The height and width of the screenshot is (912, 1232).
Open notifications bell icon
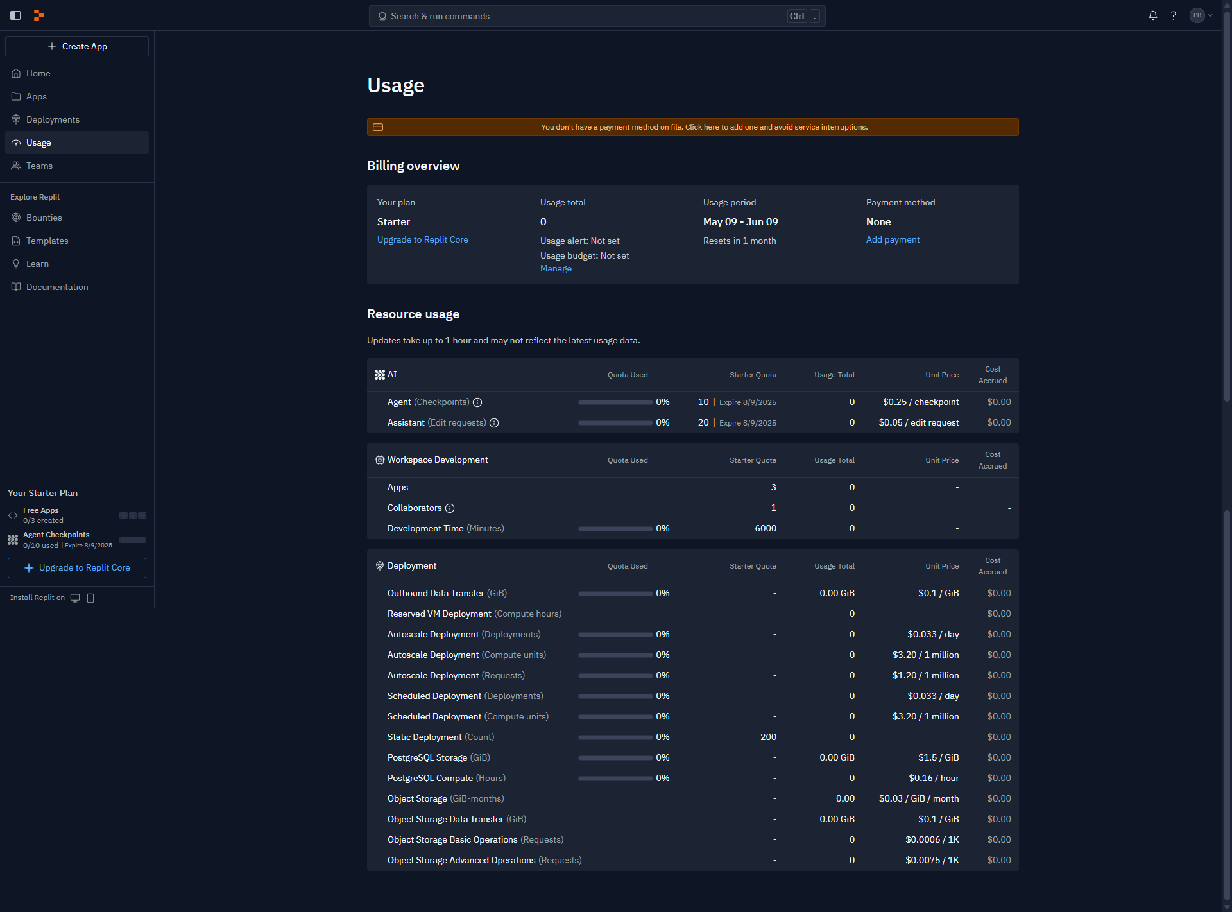pos(1153,15)
